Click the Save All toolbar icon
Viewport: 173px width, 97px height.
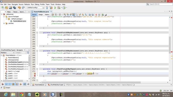coord(14,8)
